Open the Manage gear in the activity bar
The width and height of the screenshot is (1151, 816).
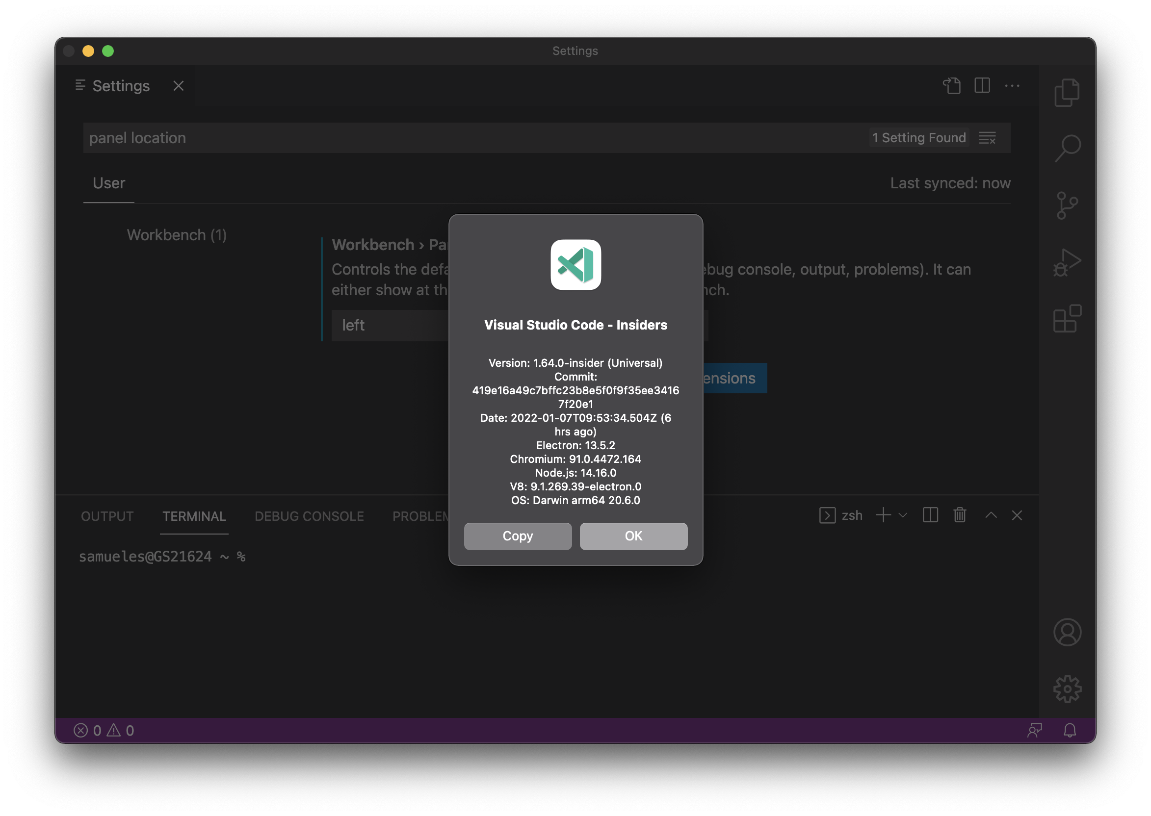1068,688
